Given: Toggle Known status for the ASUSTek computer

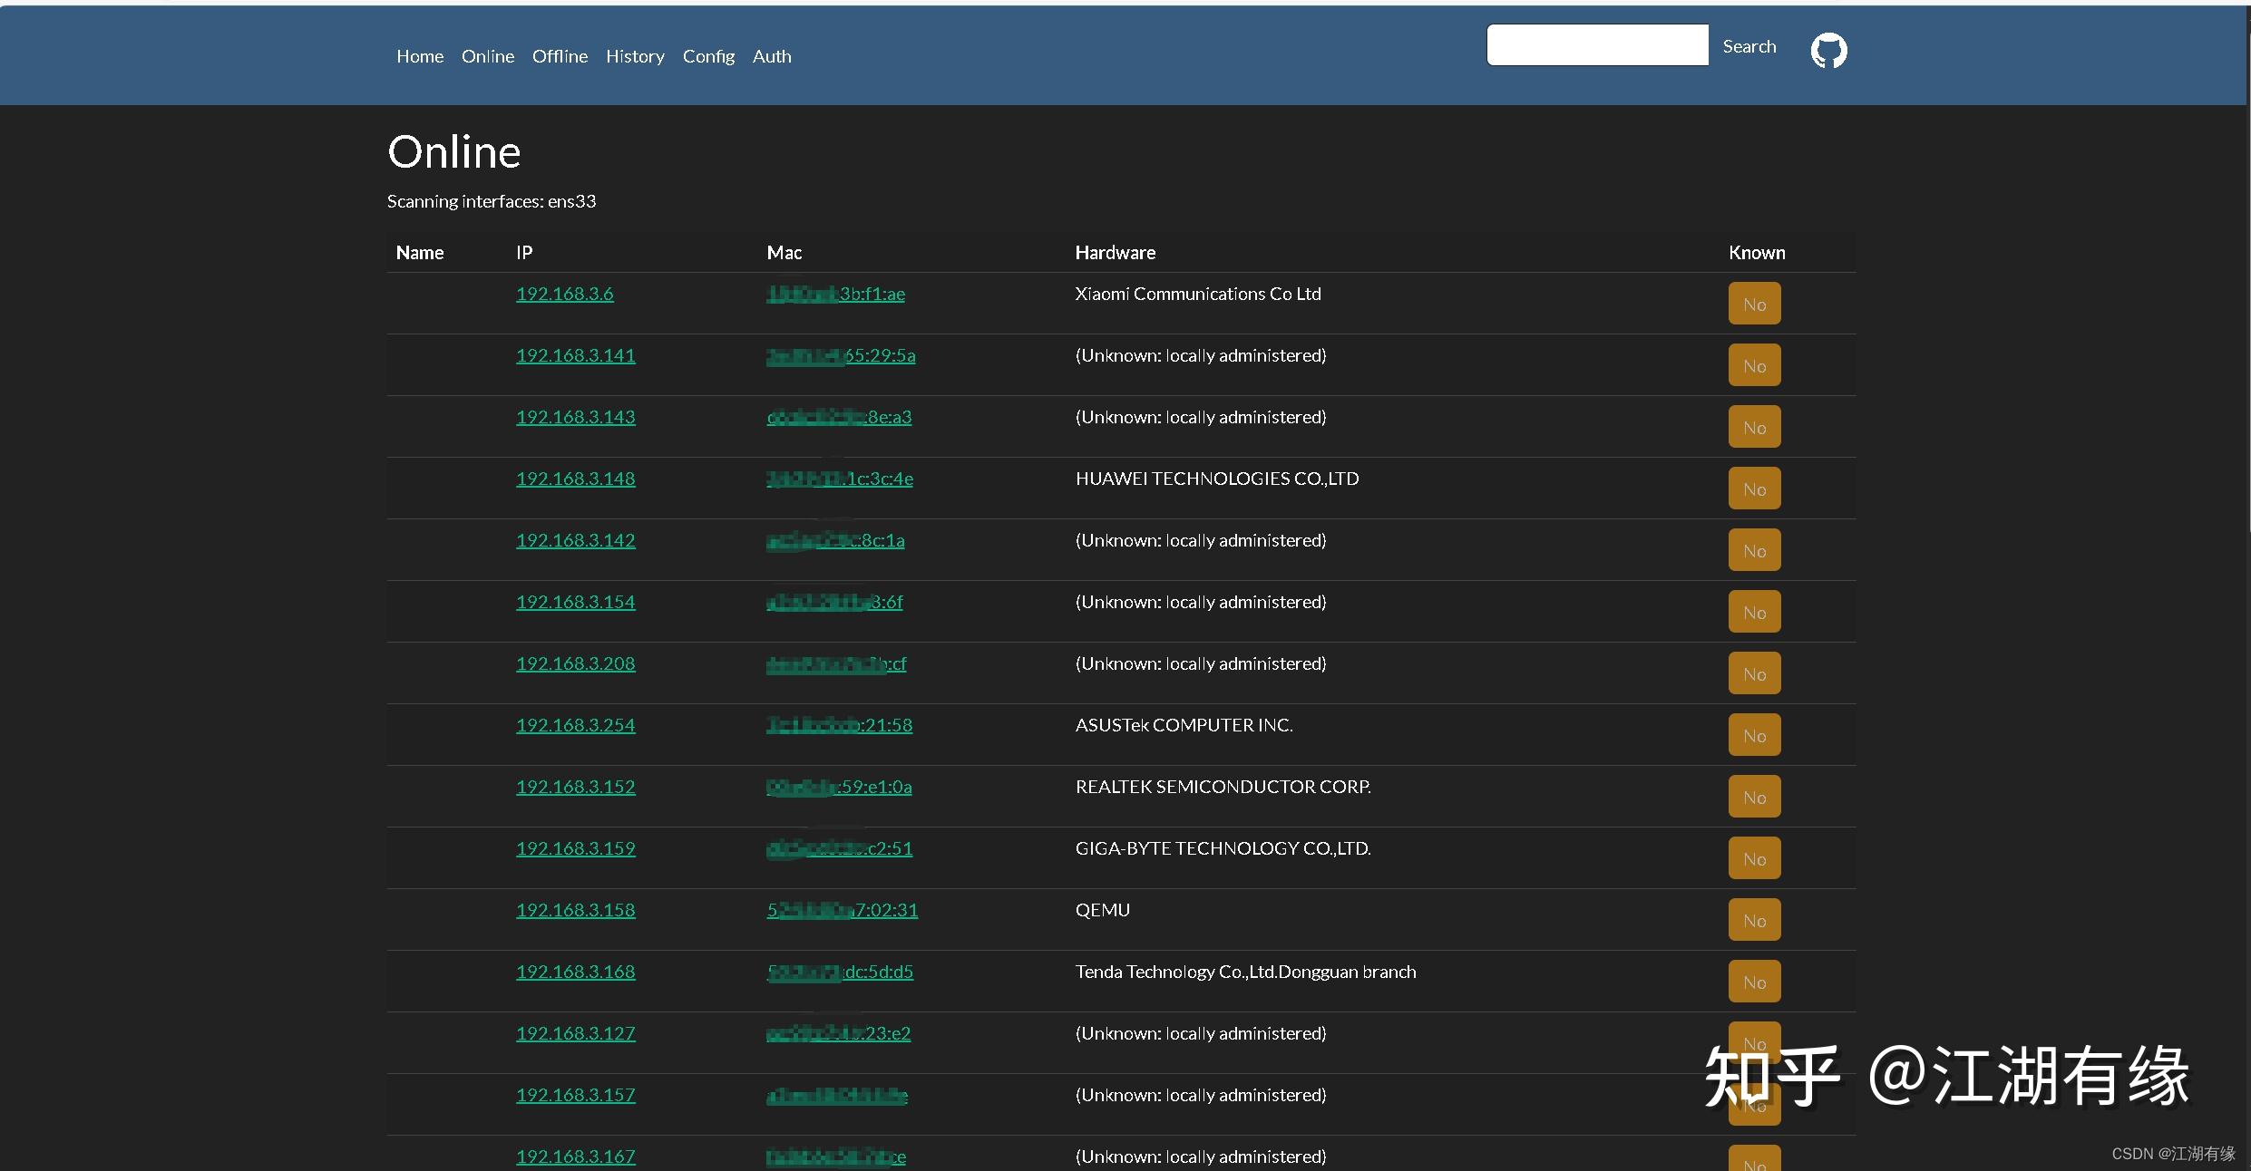Looking at the screenshot, I should point(1753,734).
